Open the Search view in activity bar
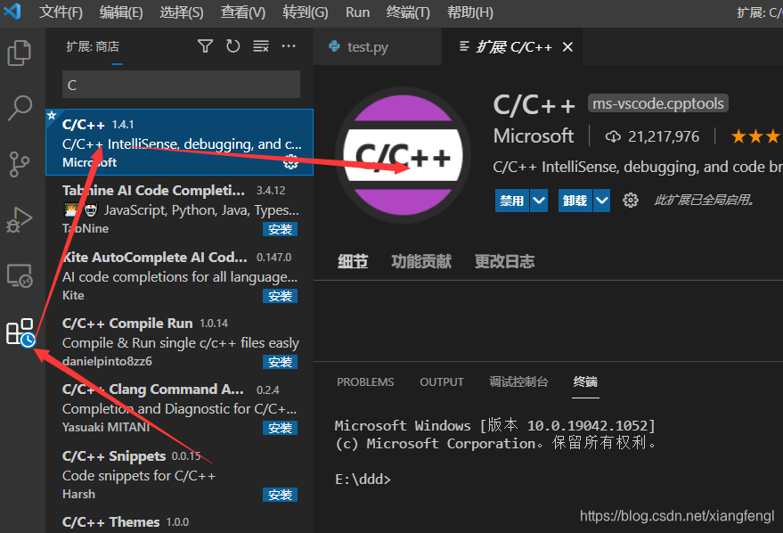This screenshot has height=533, width=783. pos(20,108)
